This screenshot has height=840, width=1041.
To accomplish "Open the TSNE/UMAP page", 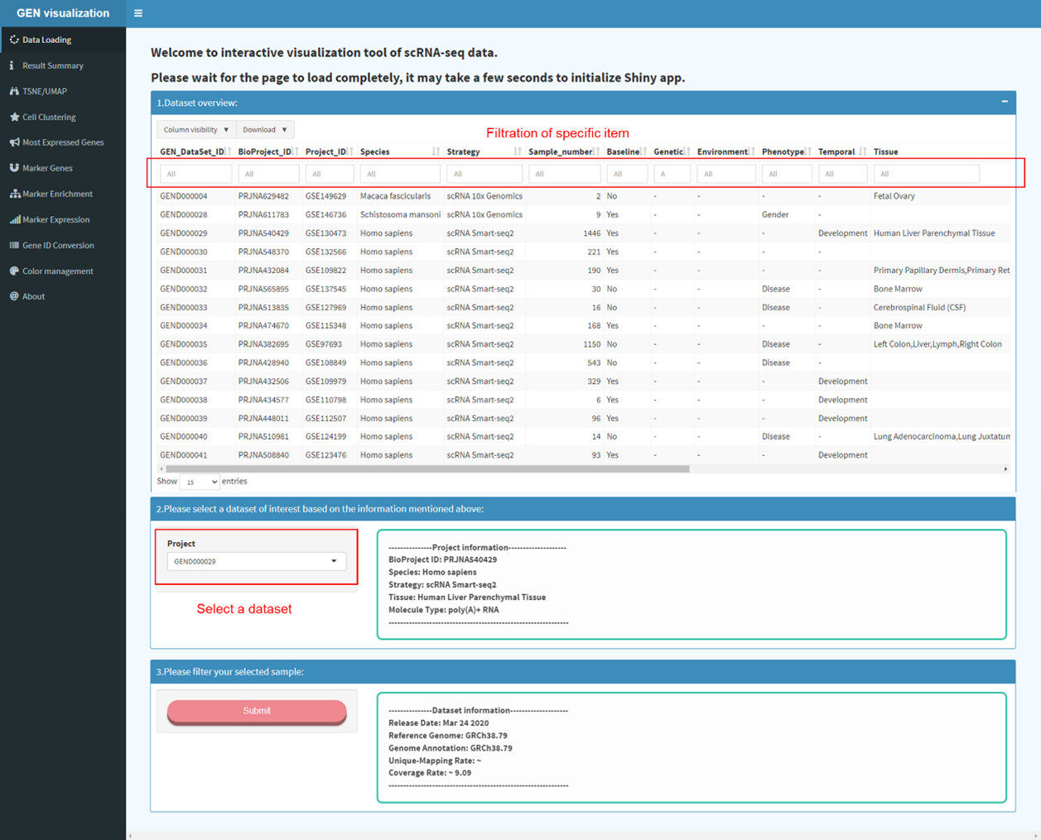I will coord(63,91).
